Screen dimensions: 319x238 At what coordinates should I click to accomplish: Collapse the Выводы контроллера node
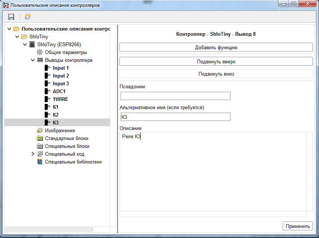coord(33,60)
